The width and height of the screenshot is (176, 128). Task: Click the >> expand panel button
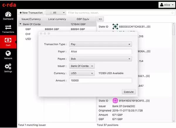click(x=100, y=19)
